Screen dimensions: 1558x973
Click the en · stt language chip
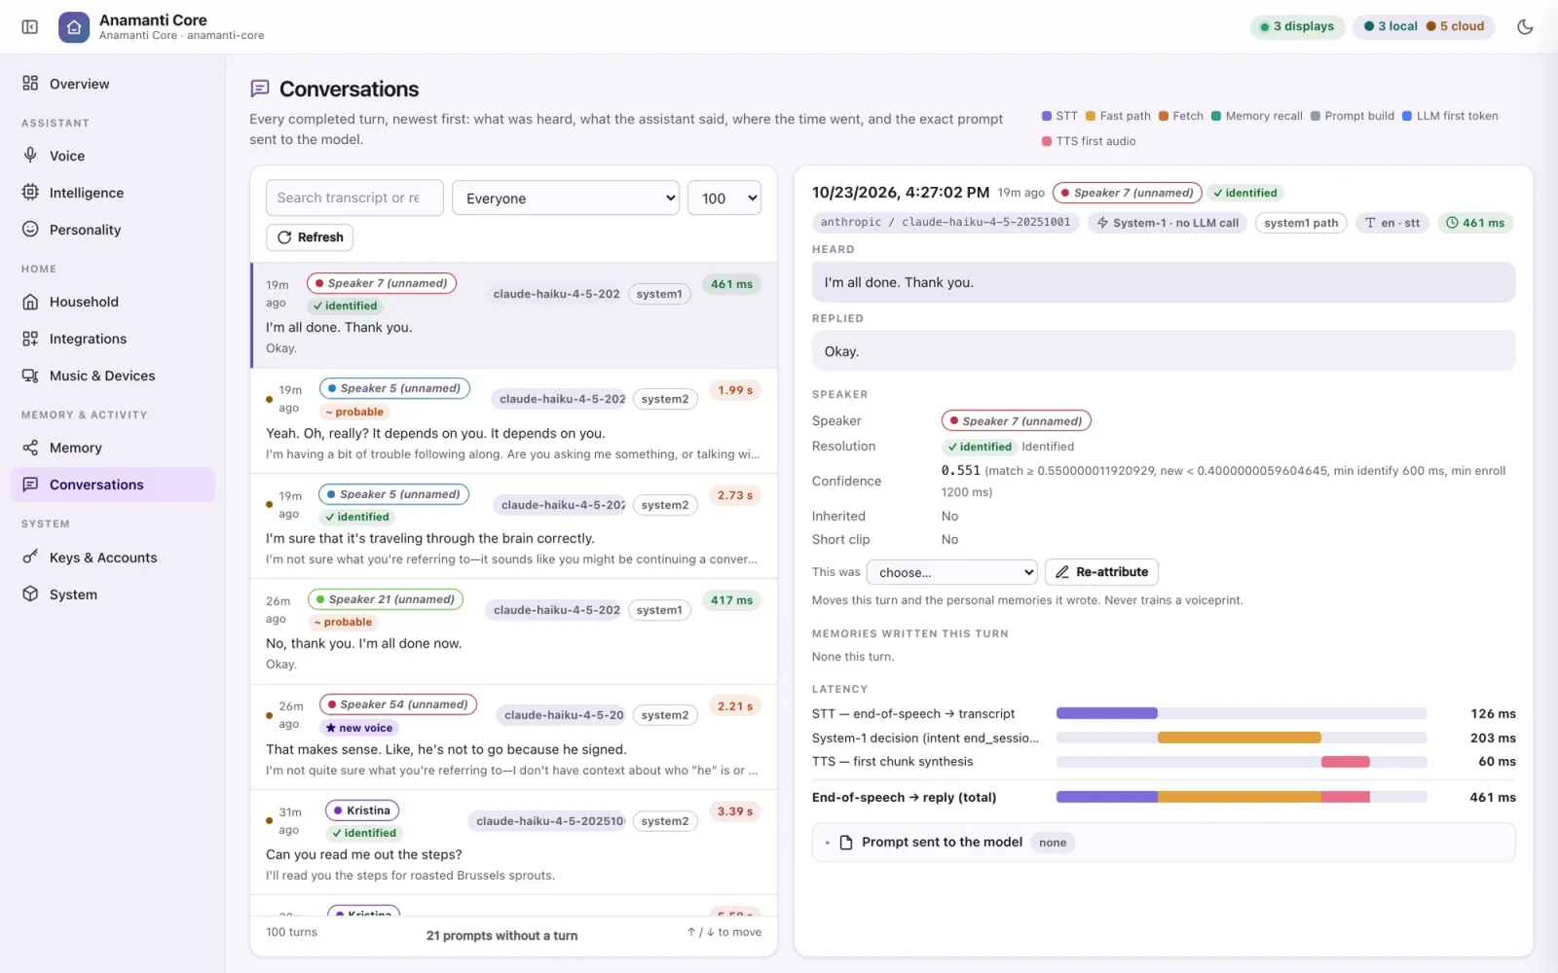[1392, 223]
